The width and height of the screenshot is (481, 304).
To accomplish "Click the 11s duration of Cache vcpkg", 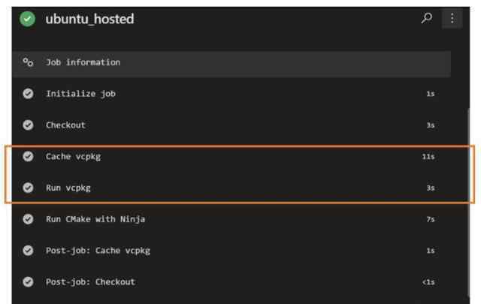I will pos(428,157).
